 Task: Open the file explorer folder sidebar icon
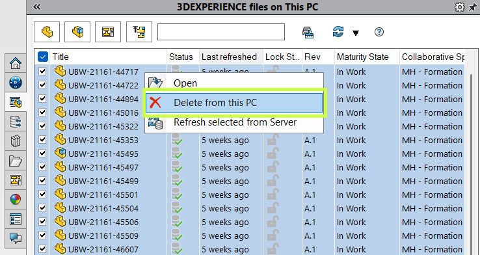(16, 161)
